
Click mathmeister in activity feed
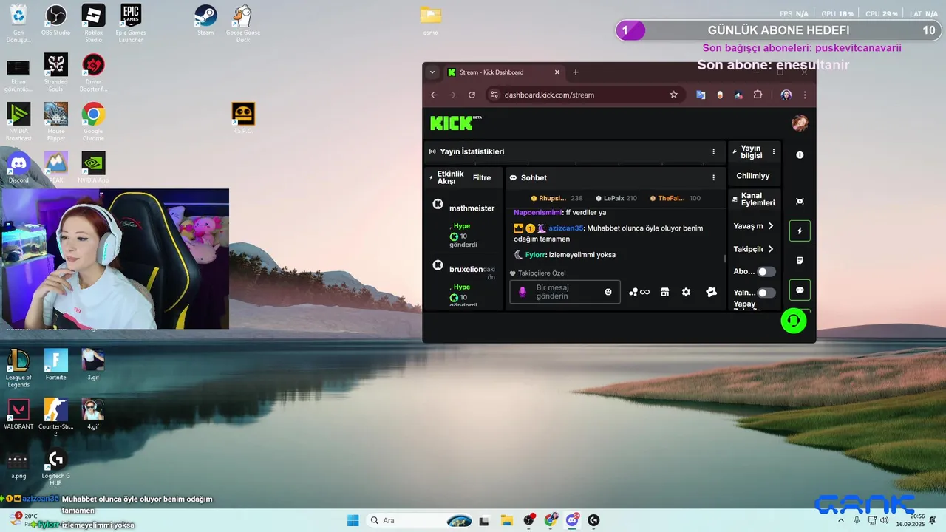pos(472,208)
